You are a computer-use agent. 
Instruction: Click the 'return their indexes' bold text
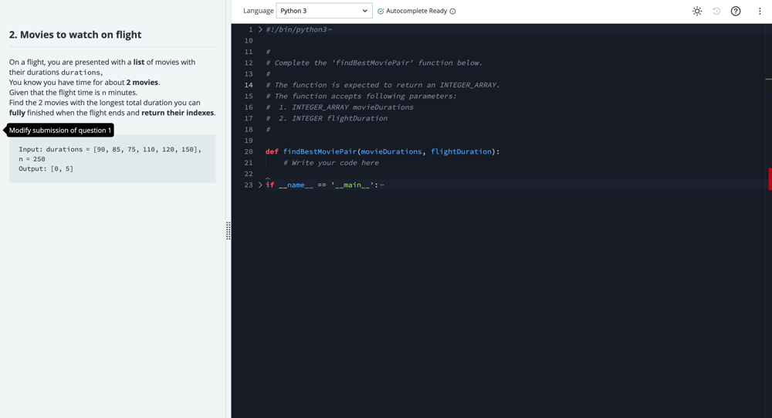point(178,113)
